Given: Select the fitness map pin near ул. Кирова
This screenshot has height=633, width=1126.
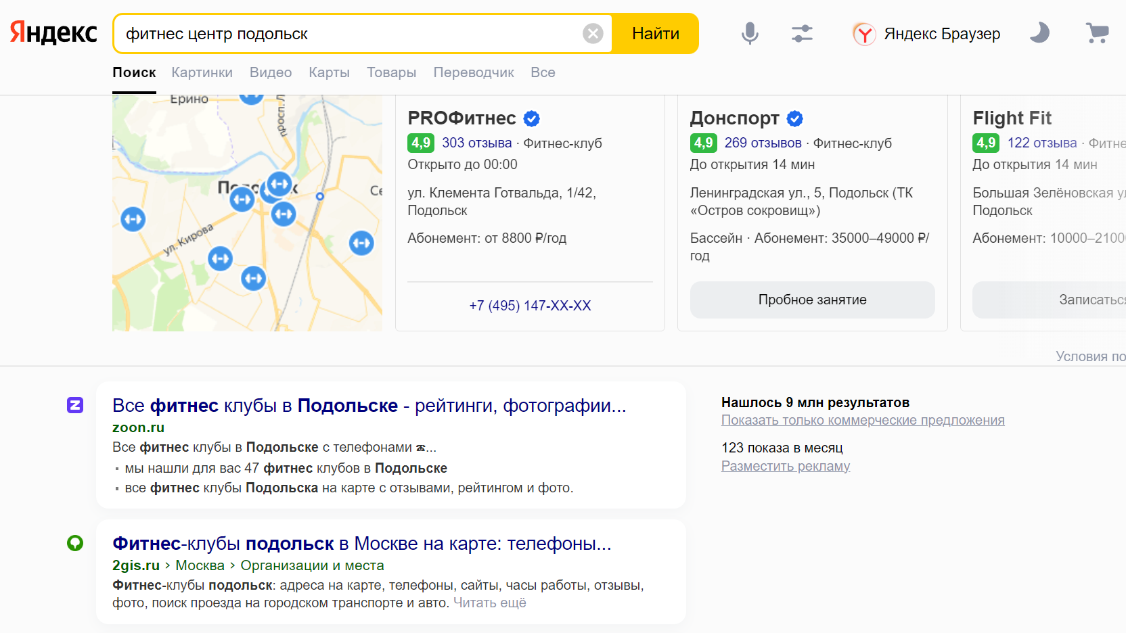Looking at the screenshot, I should pyautogui.click(x=220, y=258).
